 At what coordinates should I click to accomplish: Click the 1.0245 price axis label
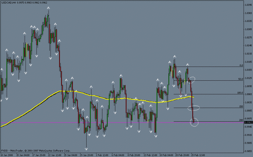(x=248, y=45)
